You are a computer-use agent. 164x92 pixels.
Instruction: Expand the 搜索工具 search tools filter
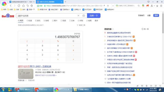pos(81,25)
